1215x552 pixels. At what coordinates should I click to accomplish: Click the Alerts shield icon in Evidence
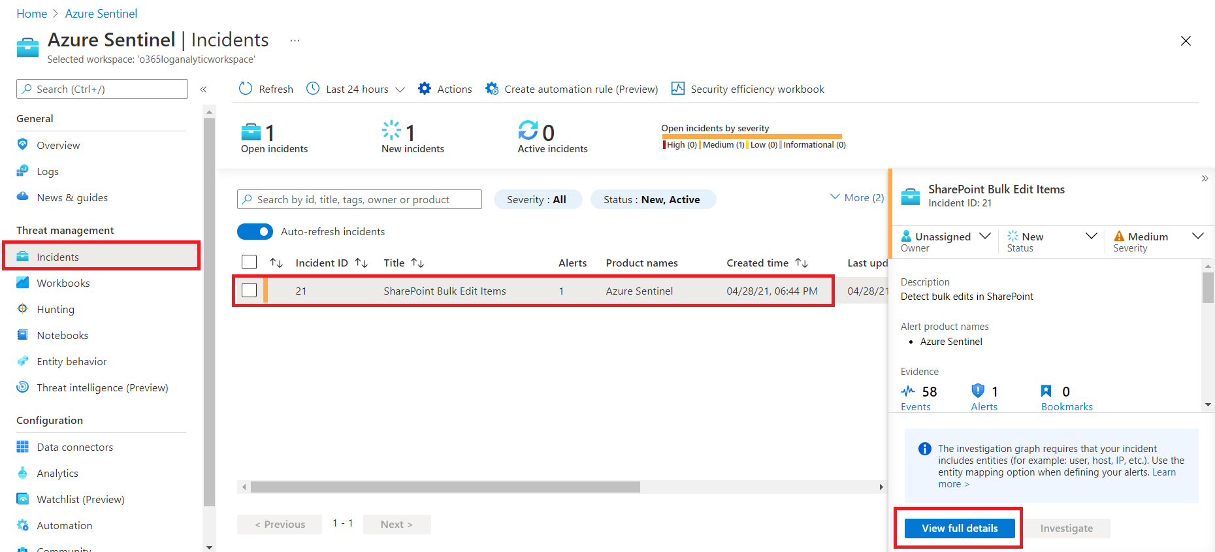click(978, 391)
